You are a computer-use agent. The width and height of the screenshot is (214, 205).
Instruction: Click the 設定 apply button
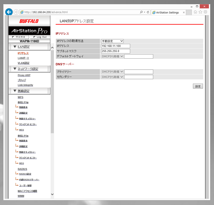[x=198, y=86]
